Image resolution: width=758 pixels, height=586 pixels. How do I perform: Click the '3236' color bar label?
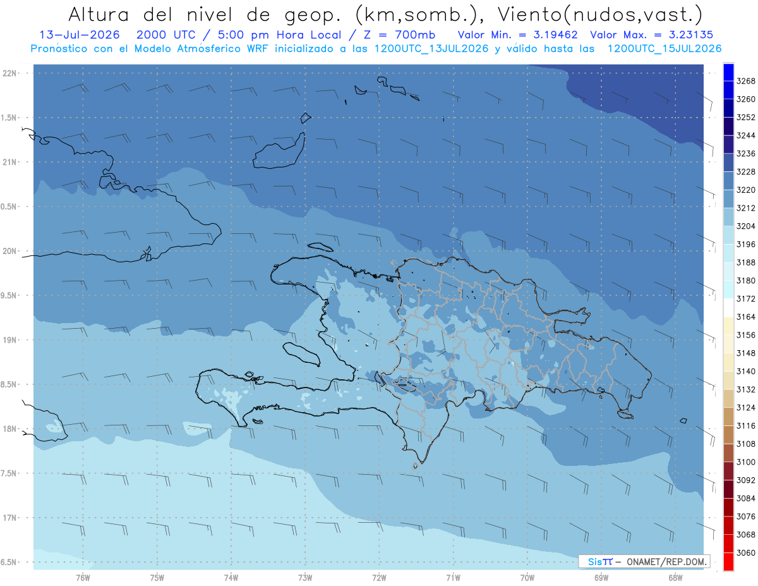(746, 154)
